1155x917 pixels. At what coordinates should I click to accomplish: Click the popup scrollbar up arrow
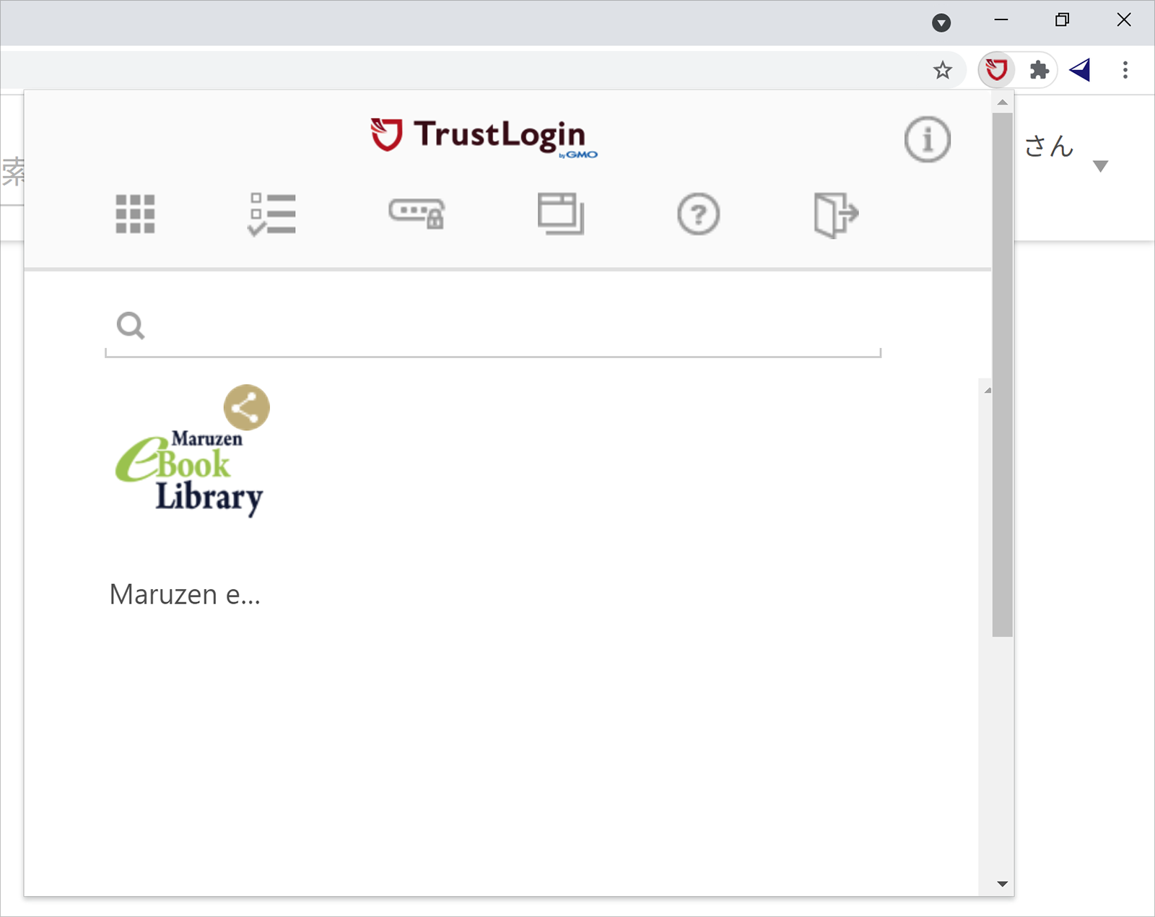1002,103
